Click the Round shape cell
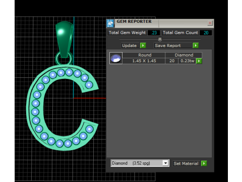This screenshot has width=242, height=182. [144, 55]
